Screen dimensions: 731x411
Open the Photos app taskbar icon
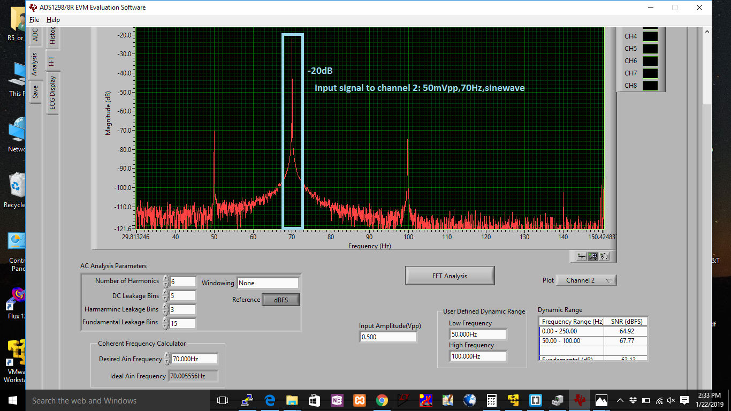[601, 400]
